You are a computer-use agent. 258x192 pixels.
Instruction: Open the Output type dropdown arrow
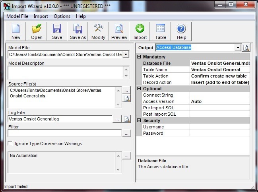coord(238,48)
